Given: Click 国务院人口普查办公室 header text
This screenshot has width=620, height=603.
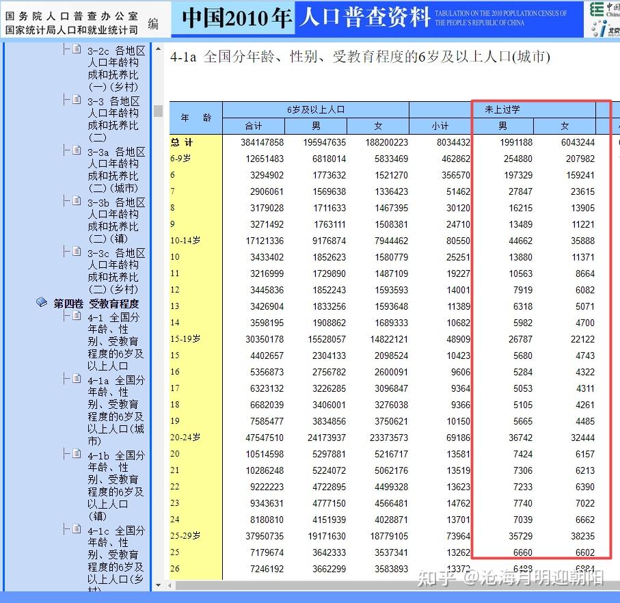Looking at the screenshot, I should [72, 16].
